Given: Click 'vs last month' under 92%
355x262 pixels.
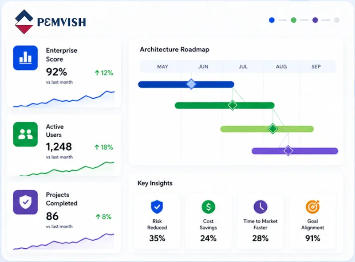Looking at the screenshot, I should tap(59, 82).
